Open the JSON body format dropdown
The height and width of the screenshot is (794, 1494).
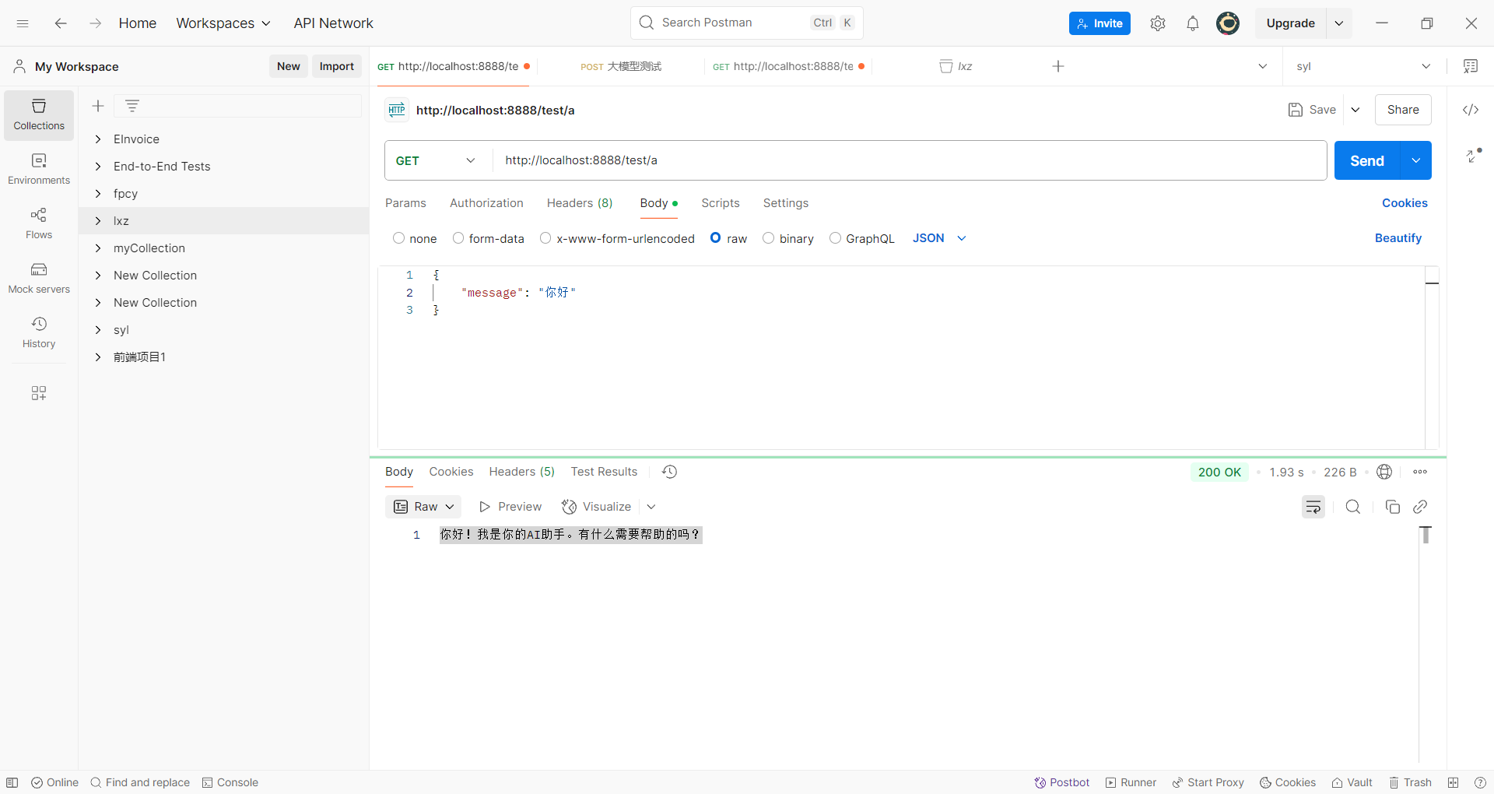click(x=939, y=238)
